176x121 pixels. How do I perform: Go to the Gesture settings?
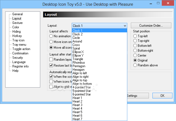pyautogui.click(x=18, y=23)
